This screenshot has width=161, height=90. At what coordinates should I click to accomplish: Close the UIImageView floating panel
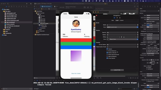coord(96,15)
